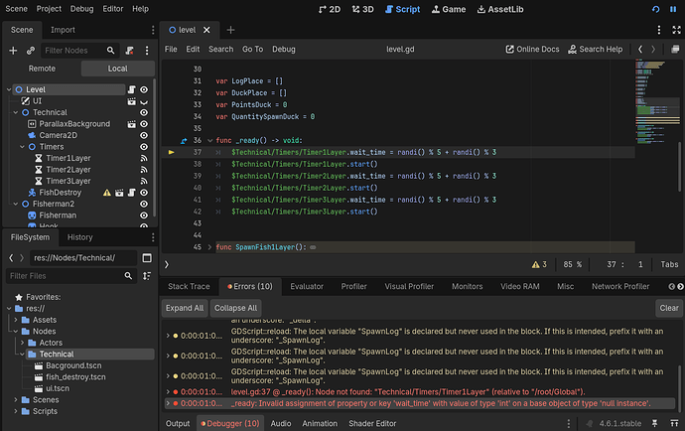Click the script icon on Level node

coord(130,89)
